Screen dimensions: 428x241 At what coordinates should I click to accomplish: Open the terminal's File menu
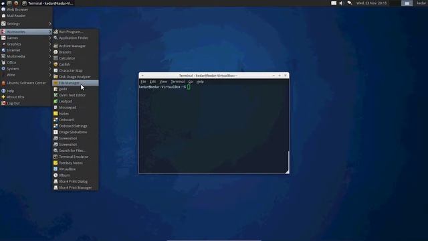[143, 82]
